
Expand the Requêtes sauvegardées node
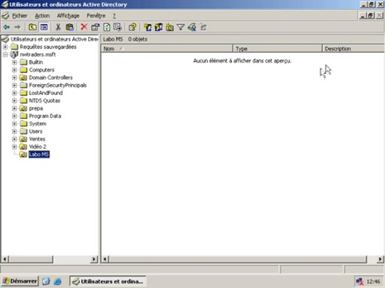(5, 47)
